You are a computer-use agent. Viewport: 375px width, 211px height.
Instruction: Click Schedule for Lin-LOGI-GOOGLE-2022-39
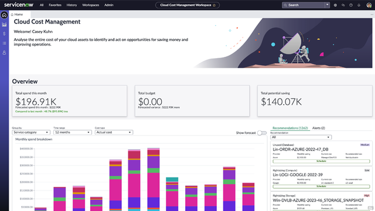(321, 186)
